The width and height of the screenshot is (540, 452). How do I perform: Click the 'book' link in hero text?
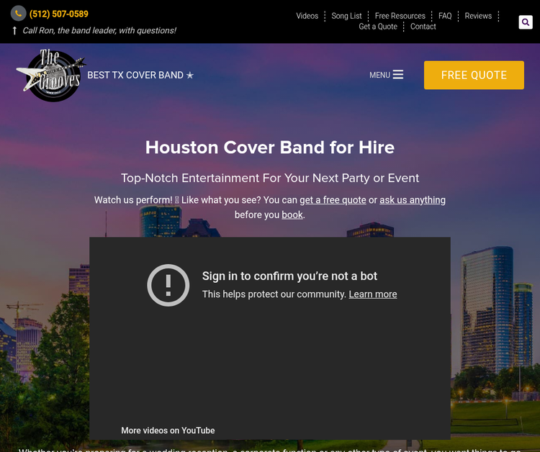[292, 214]
